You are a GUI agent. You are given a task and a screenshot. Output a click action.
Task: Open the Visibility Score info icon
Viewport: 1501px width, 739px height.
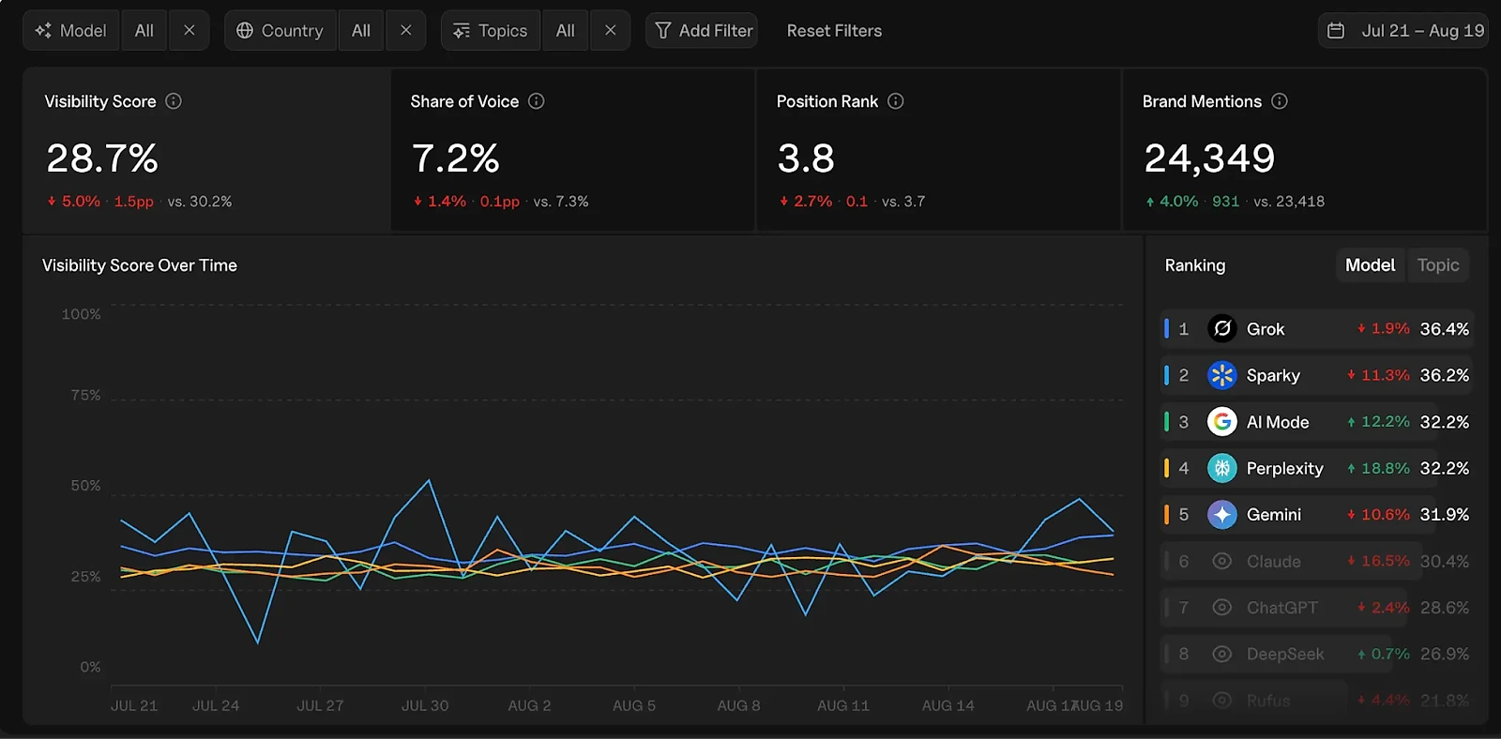[174, 101]
